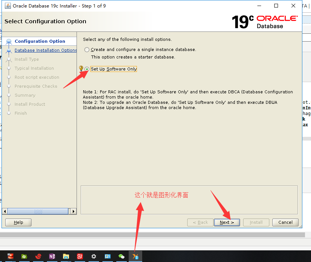311x262 pixels.
Task: Select the 'Set Up Software Only' radio button
Action: (87, 69)
